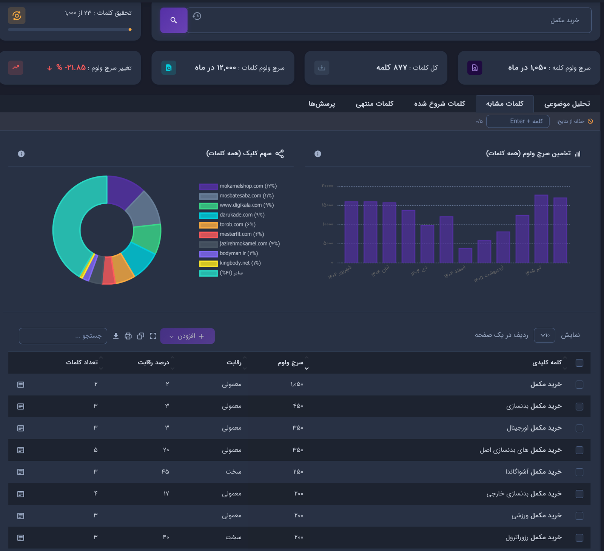Click the info icon of search volume chart
The height and width of the screenshot is (551, 604).
318,154
